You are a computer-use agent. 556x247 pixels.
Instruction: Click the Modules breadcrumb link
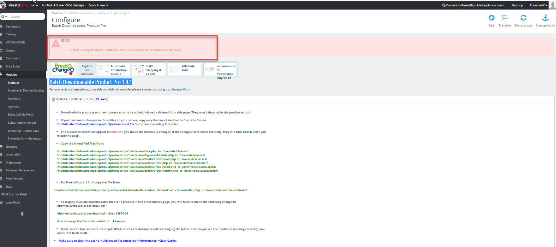[x=57, y=13]
